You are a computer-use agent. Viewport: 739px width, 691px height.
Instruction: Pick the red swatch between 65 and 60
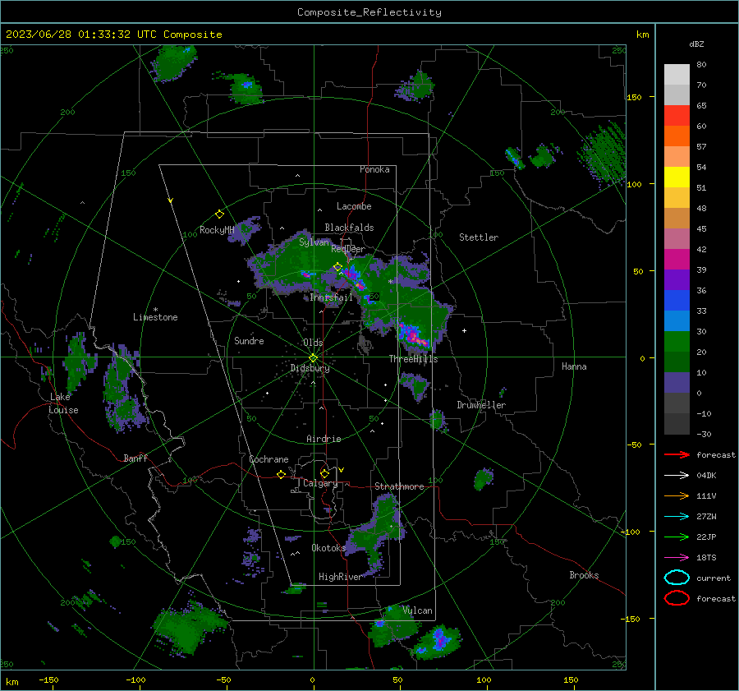click(677, 116)
